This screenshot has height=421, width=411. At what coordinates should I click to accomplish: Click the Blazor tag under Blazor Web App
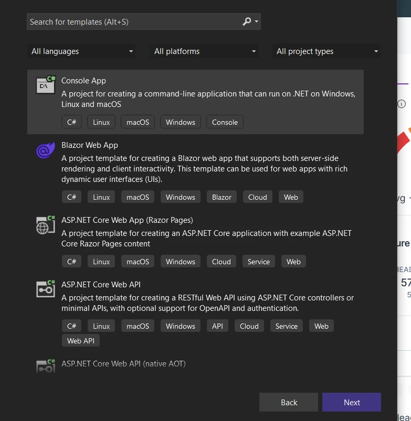[222, 197]
